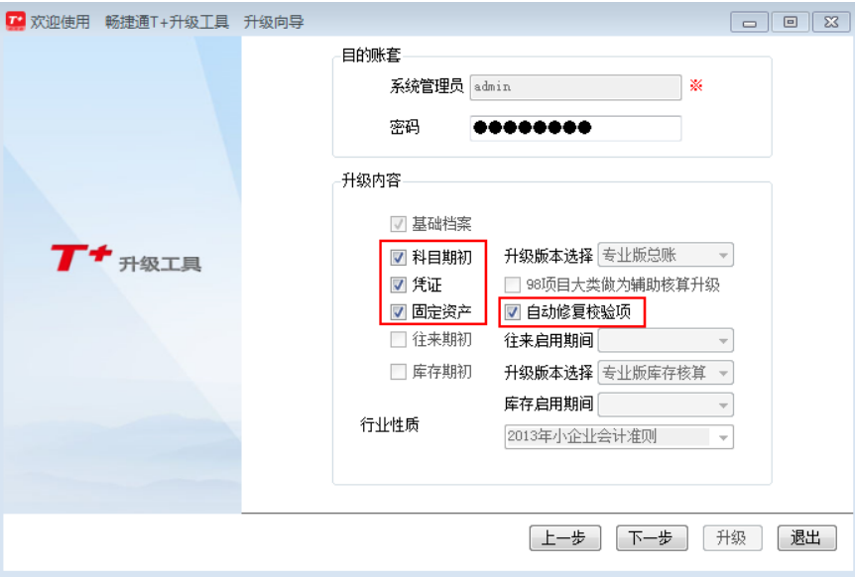Tick the 库存期初 checkbox
The height and width of the screenshot is (577, 857).
[398, 372]
